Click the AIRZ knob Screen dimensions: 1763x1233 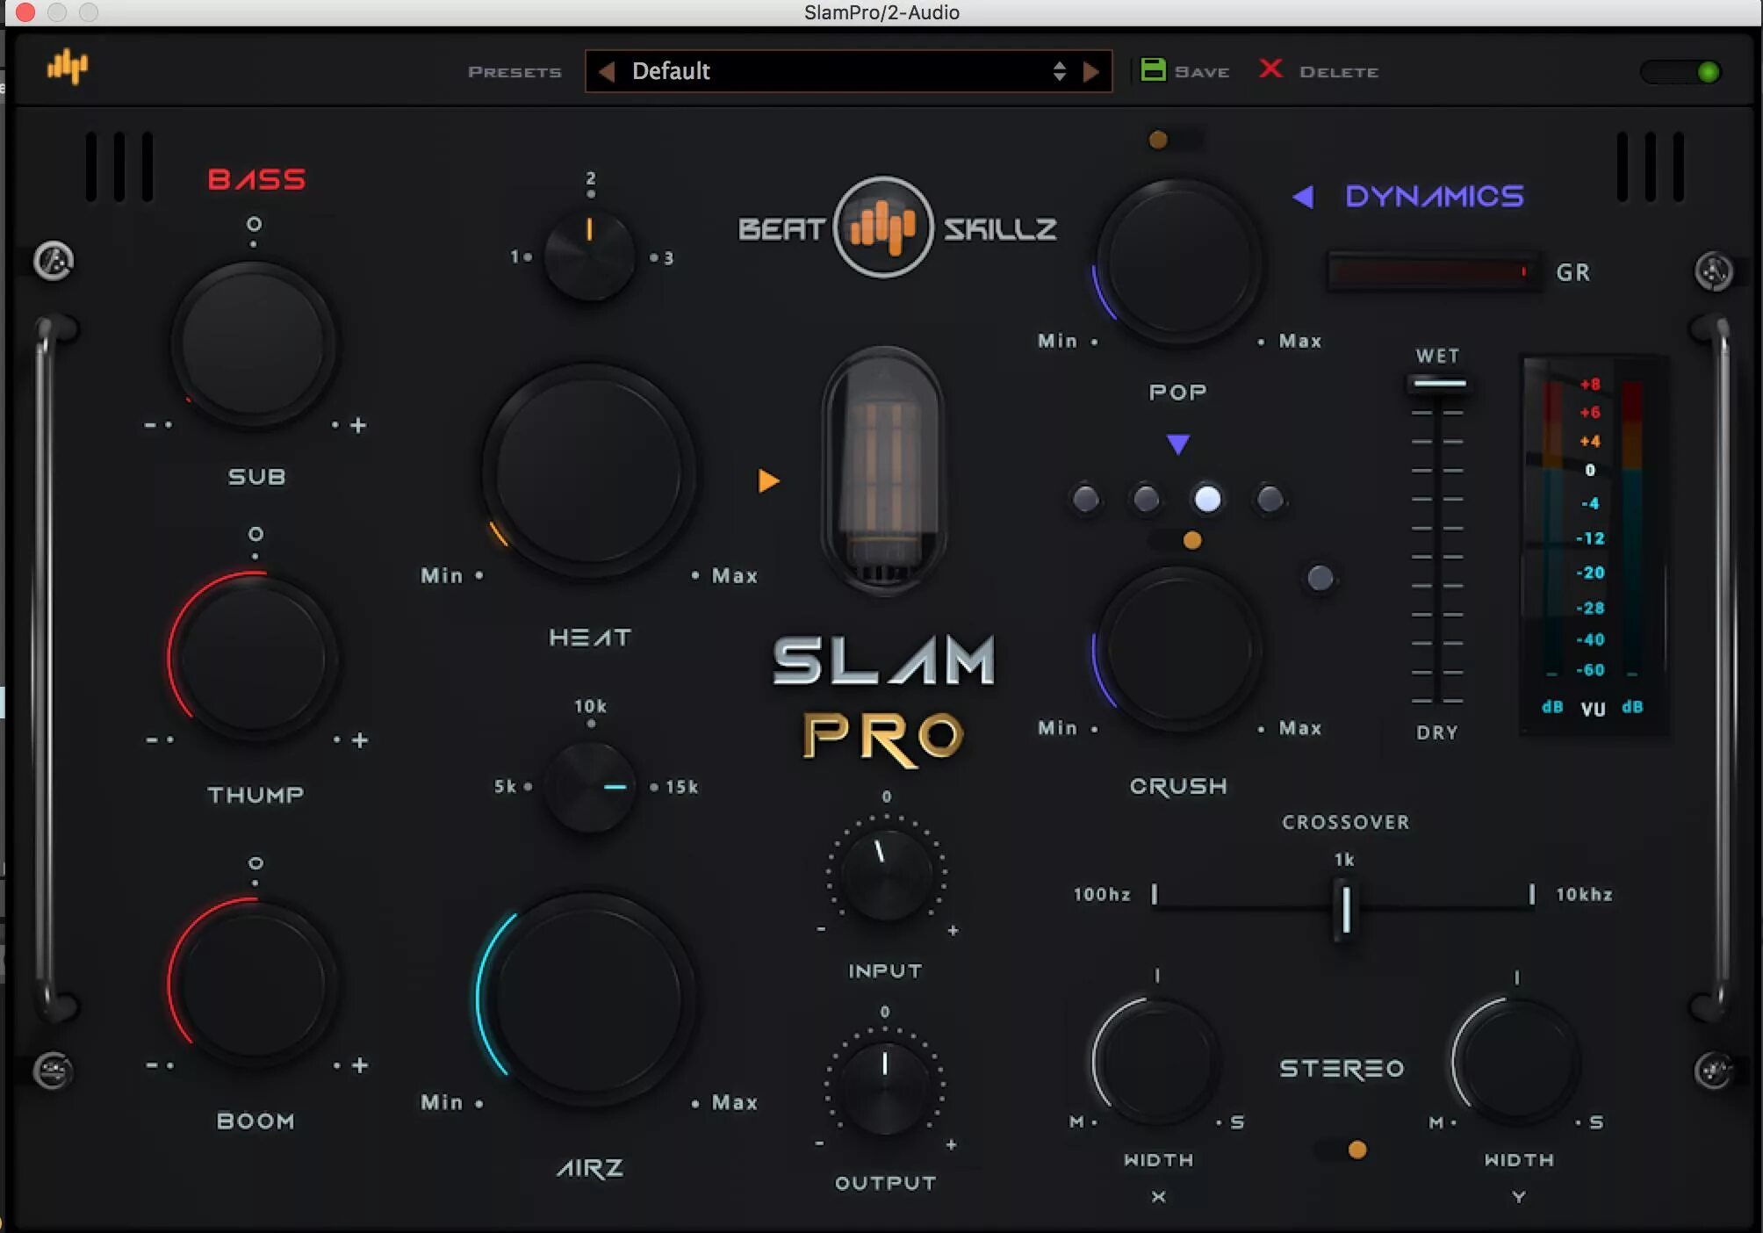[x=589, y=999]
